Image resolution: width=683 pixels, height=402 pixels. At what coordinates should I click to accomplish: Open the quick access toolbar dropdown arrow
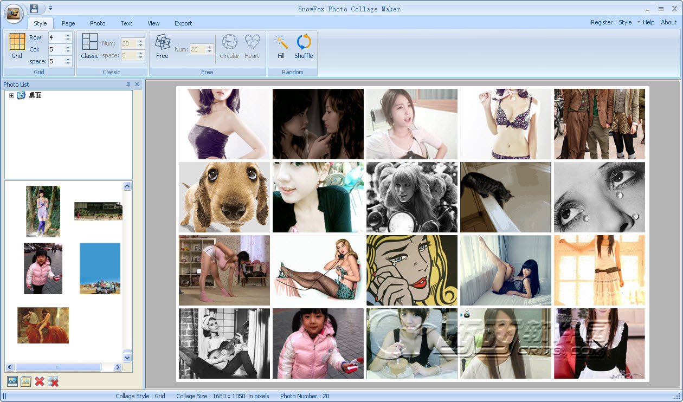(x=50, y=9)
